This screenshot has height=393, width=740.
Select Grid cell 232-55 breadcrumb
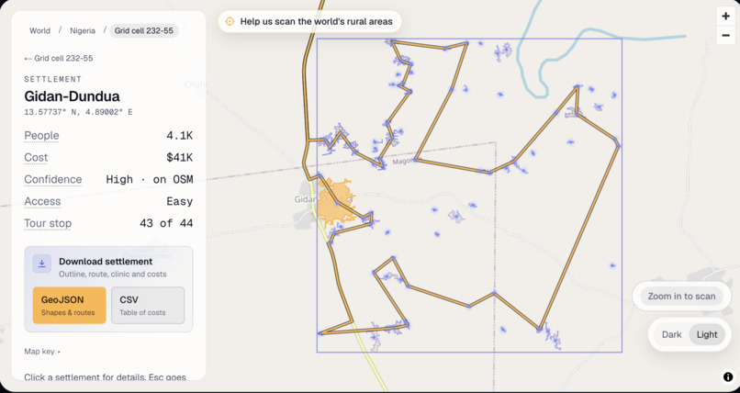(x=144, y=30)
